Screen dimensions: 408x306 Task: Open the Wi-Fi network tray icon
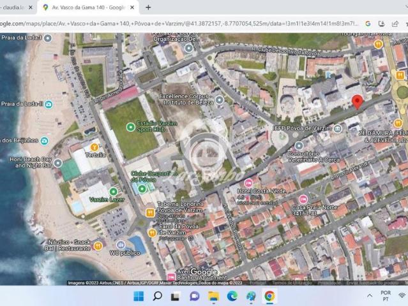pos(403,296)
